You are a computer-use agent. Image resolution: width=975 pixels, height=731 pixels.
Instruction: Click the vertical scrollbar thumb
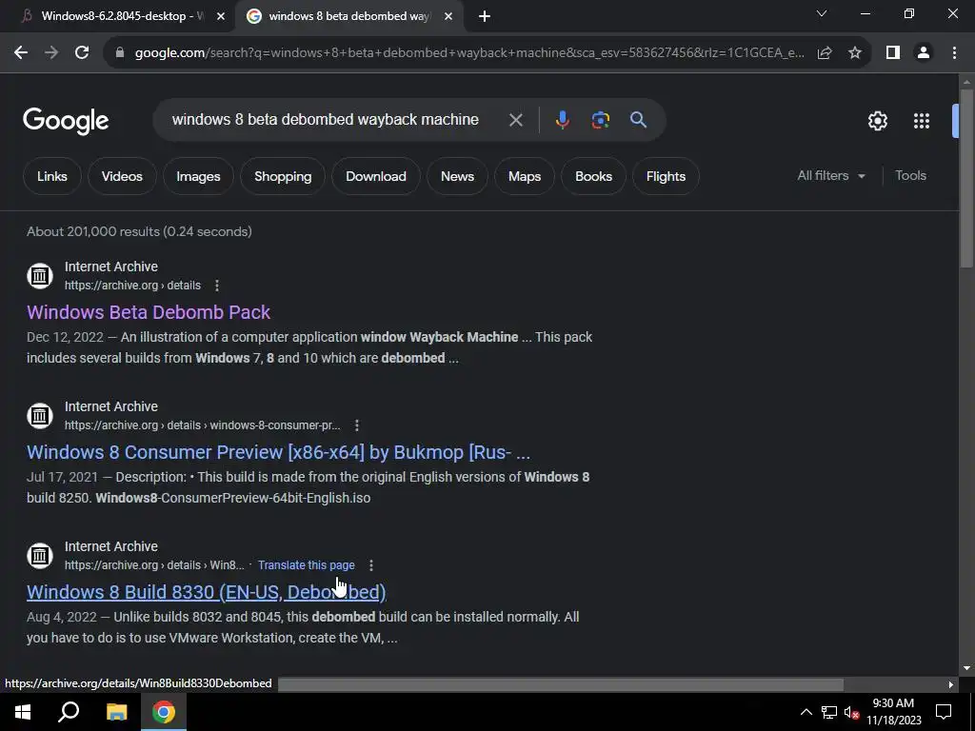tap(966, 179)
